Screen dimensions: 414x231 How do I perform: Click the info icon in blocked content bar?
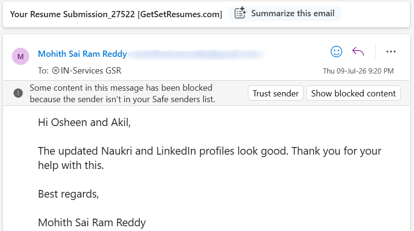pos(18,93)
